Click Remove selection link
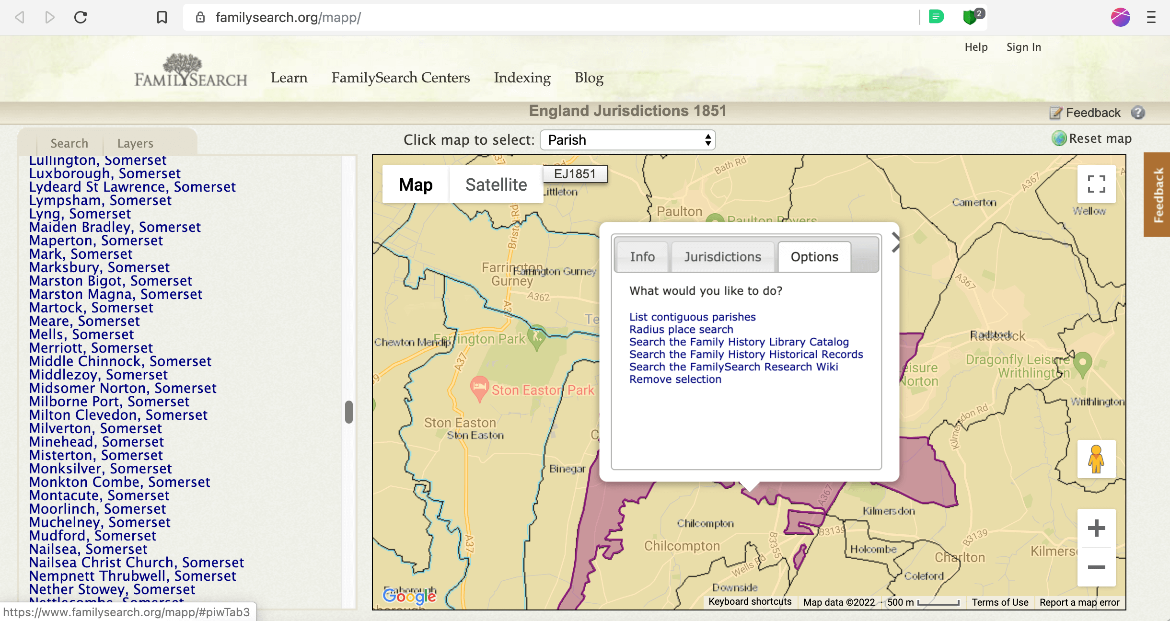This screenshot has width=1170, height=621. [x=675, y=379]
